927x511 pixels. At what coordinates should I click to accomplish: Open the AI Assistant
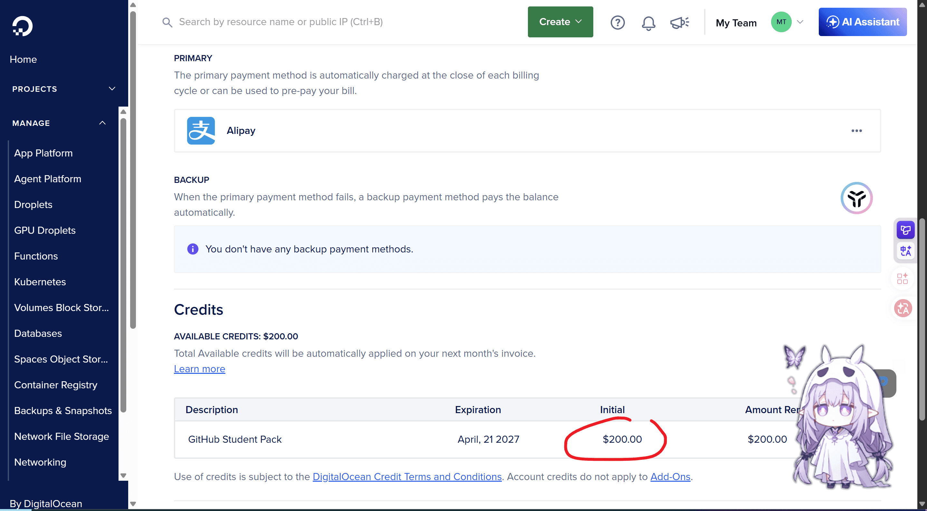(863, 22)
